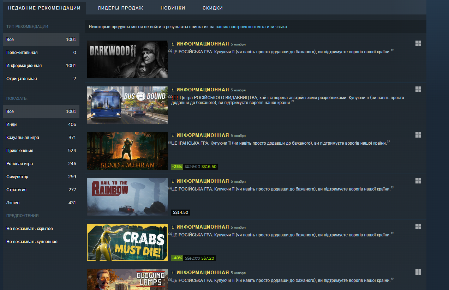Screen dimensions: 449x290
Task: Click the S$14.50 price on Hail to the Rainbow
Action: coord(181,212)
